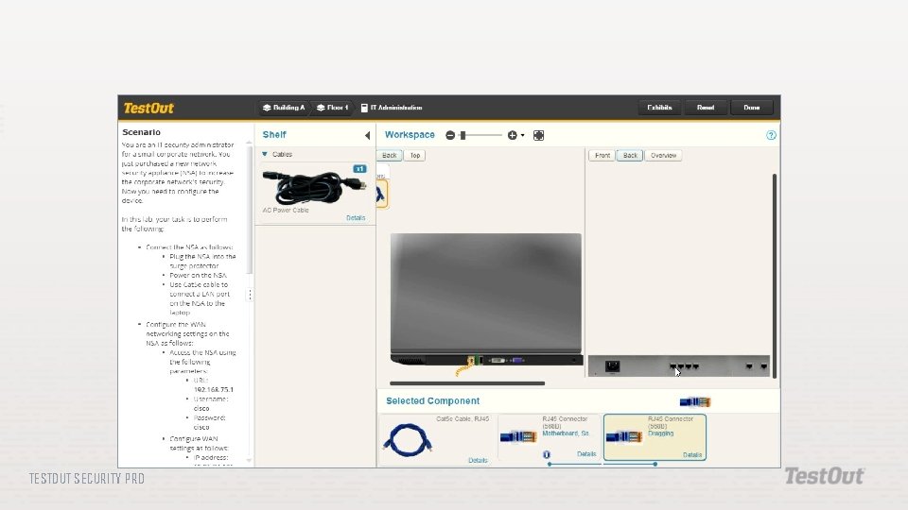Image resolution: width=908 pixels, height=510 pixels.
Task: Switch the laptop view to Top
Action: pos(415,156)
